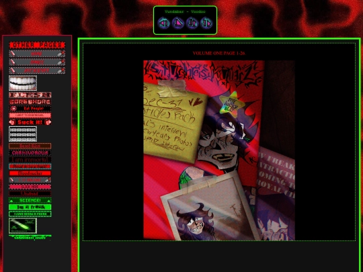Click the green SCIENCE! blinkie

pos(30,200)
